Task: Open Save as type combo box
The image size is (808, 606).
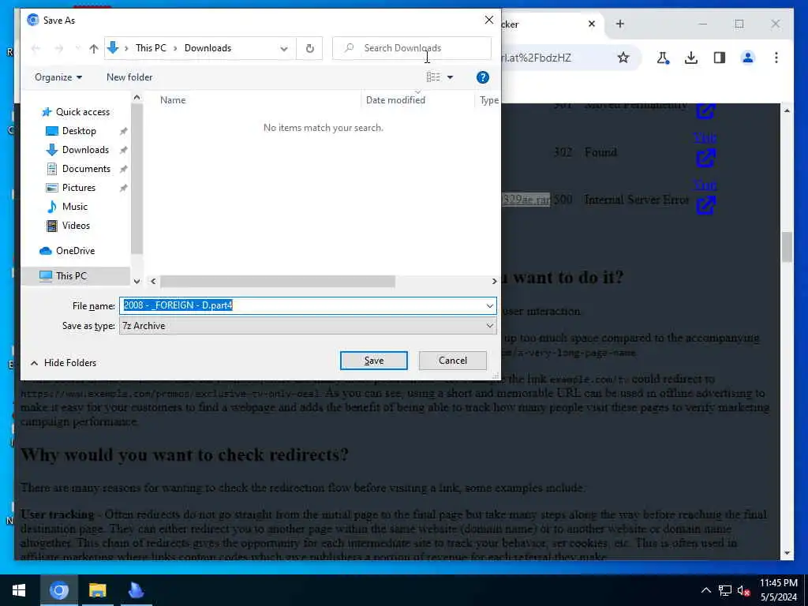Action: pos(308,326)
